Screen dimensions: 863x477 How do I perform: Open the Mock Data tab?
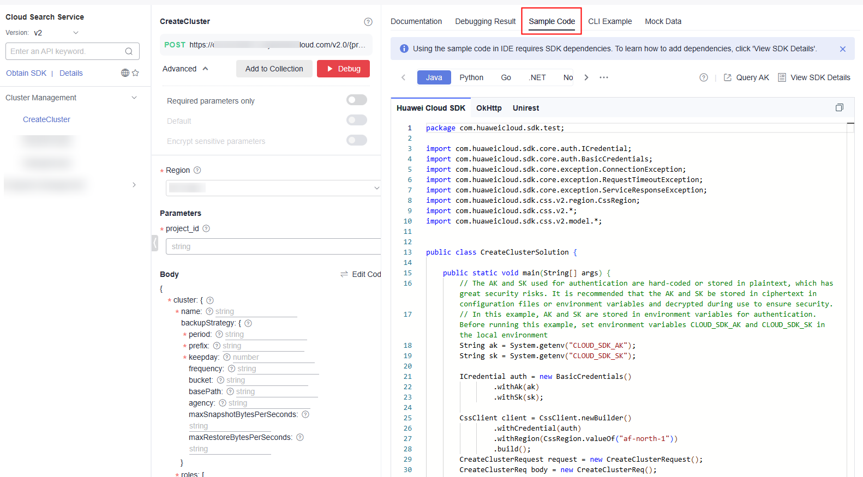coord(663,21)
